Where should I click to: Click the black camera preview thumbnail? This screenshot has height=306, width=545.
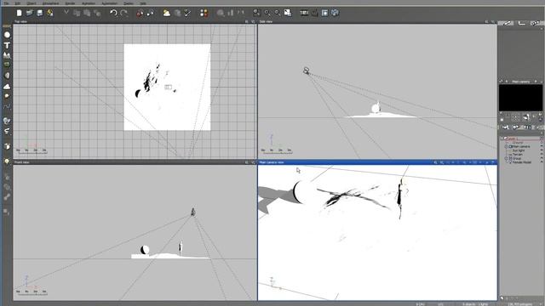tap(520, 98)
